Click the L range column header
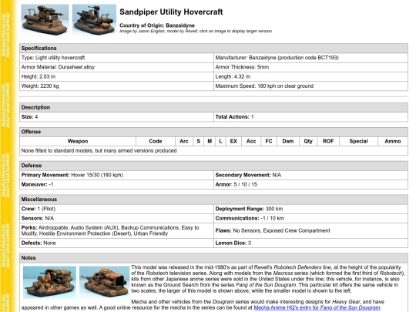Viewport: 416px width, 312px height. pyautogui.click(x=220, y=141)
